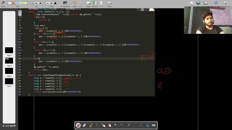The height and width of the screenshot is (130, 232).
Task: Pick the blue pen color
Action: [x=18, y=3]
